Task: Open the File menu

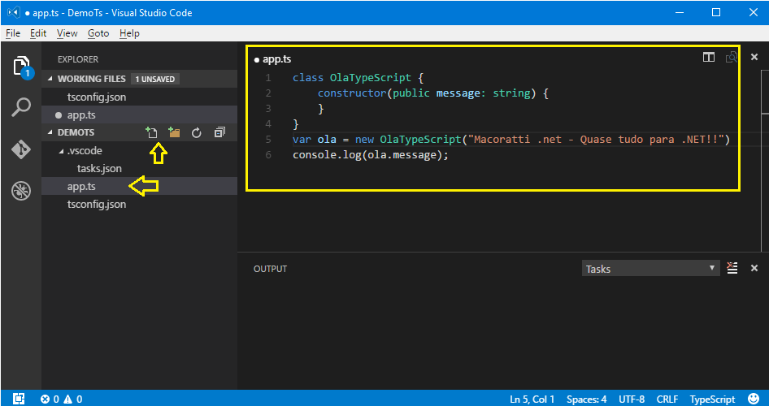Action: (13, 33)
